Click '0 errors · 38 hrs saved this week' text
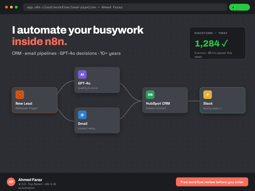The height and width of the screenshot is (191, 255). point(213,55)
